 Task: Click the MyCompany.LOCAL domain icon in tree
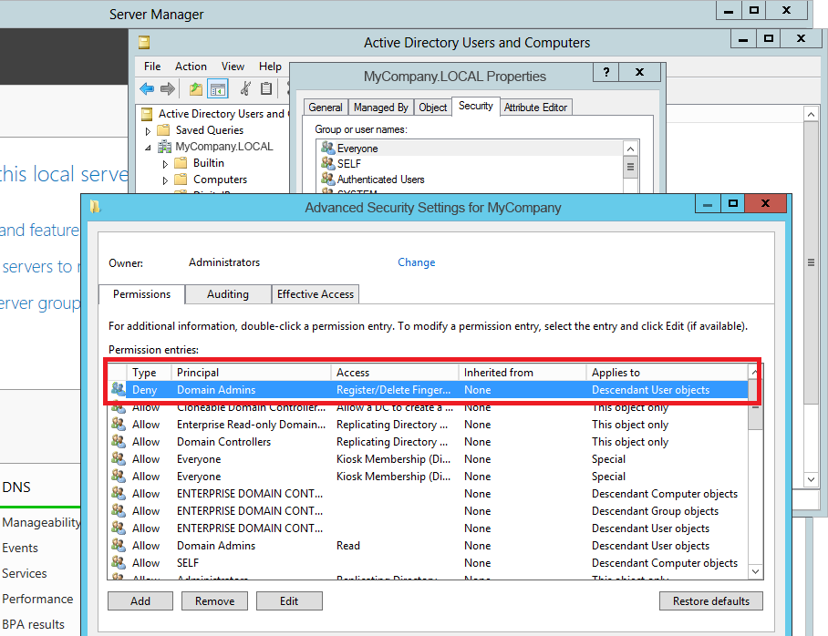click(x=164, y=147)
